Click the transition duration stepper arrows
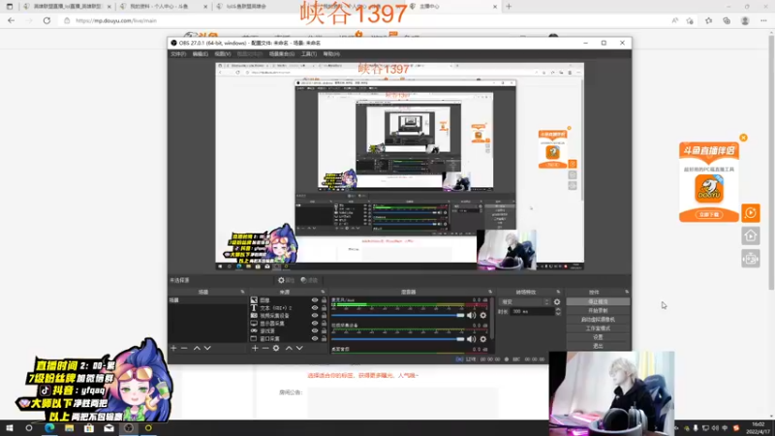 click(558, 311)
